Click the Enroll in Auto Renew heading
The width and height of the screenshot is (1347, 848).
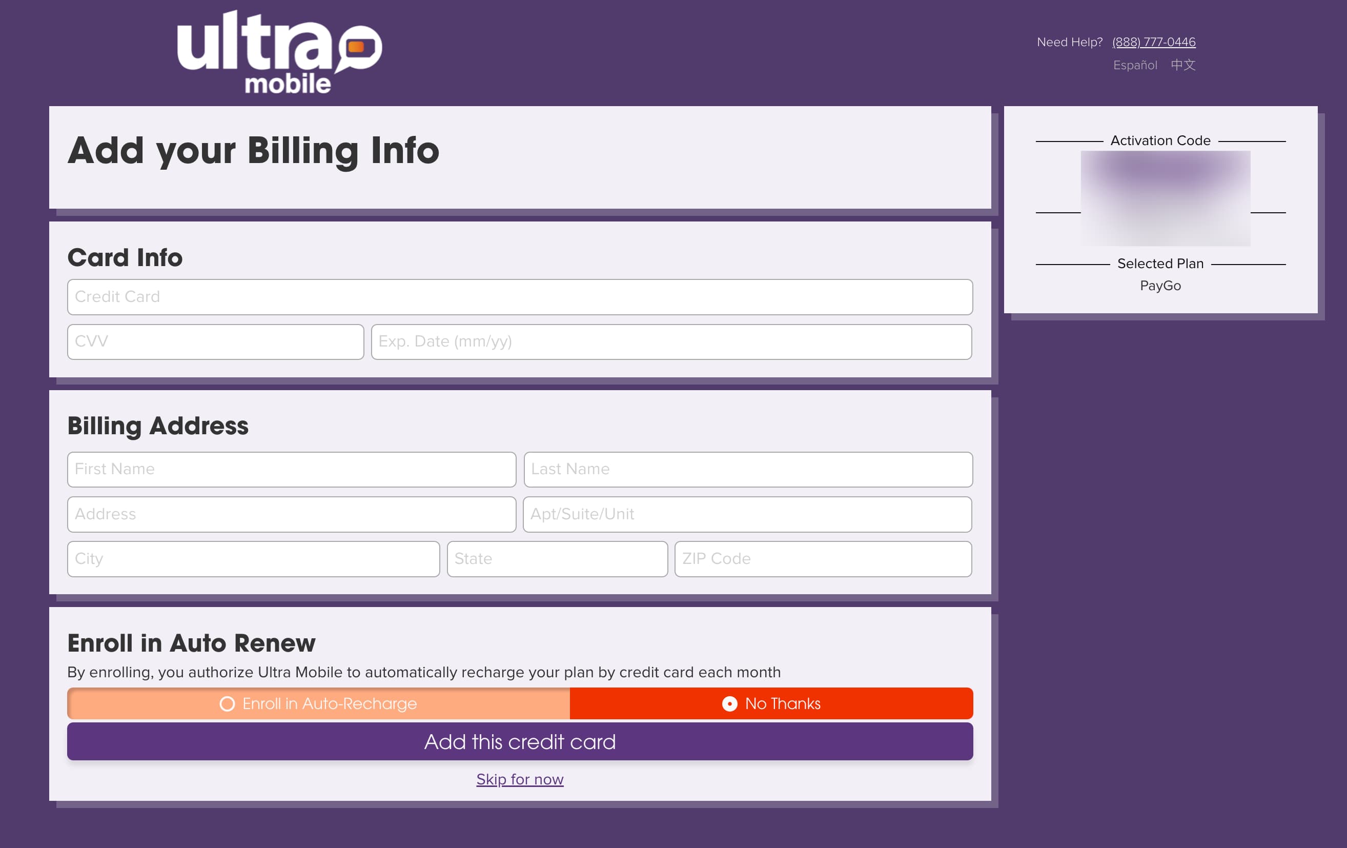tap(191, 643)
